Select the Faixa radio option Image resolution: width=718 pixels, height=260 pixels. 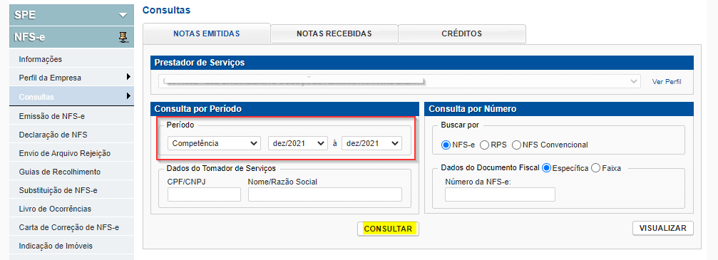(596, 168)
